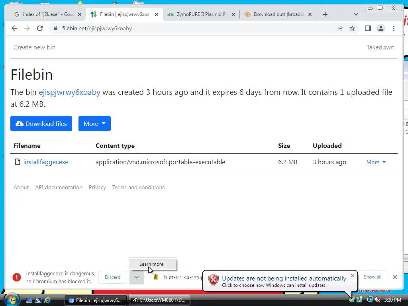The width and height of the screenshot is (408, 306).
Task: Click the Switch between windows icon
Action: [x=38, y=300]
